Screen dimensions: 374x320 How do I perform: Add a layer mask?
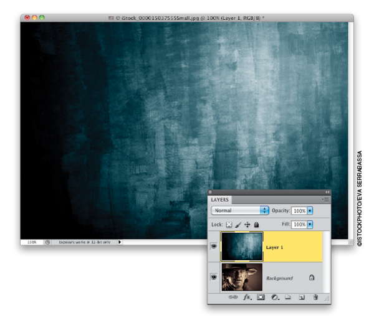261,298
